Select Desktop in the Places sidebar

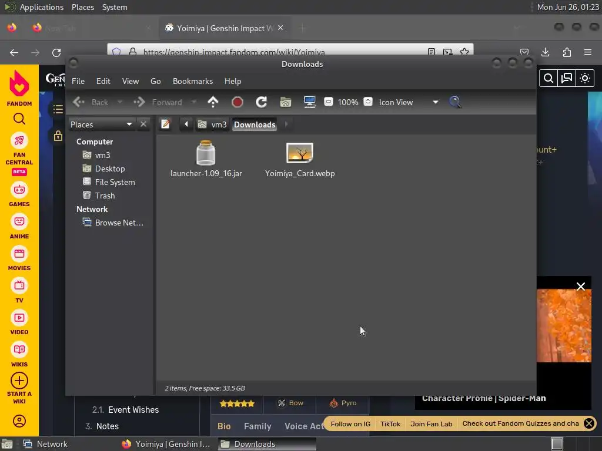(x=103, y=169)
